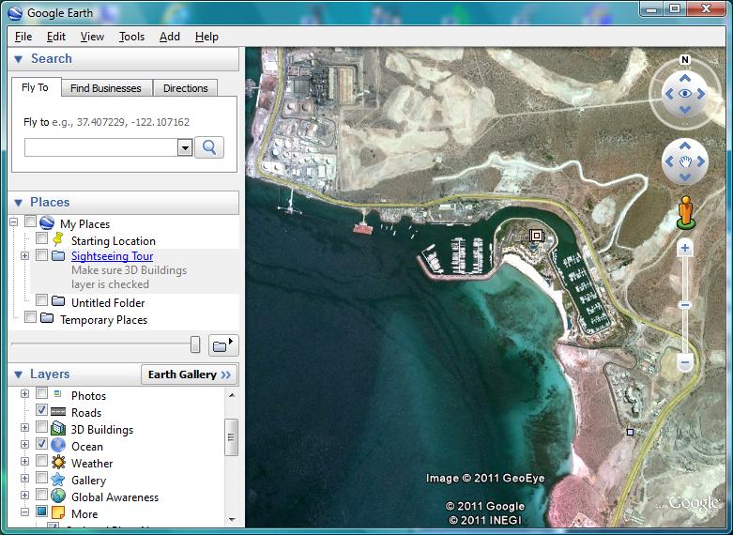The image size is (733, 535).
Task: Expand the Photos layer node
Action: pos(24,394)
